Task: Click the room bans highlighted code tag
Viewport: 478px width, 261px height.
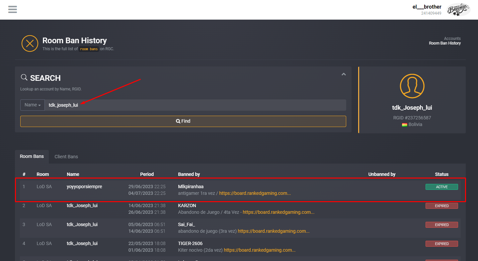Action: coord(89,49)
